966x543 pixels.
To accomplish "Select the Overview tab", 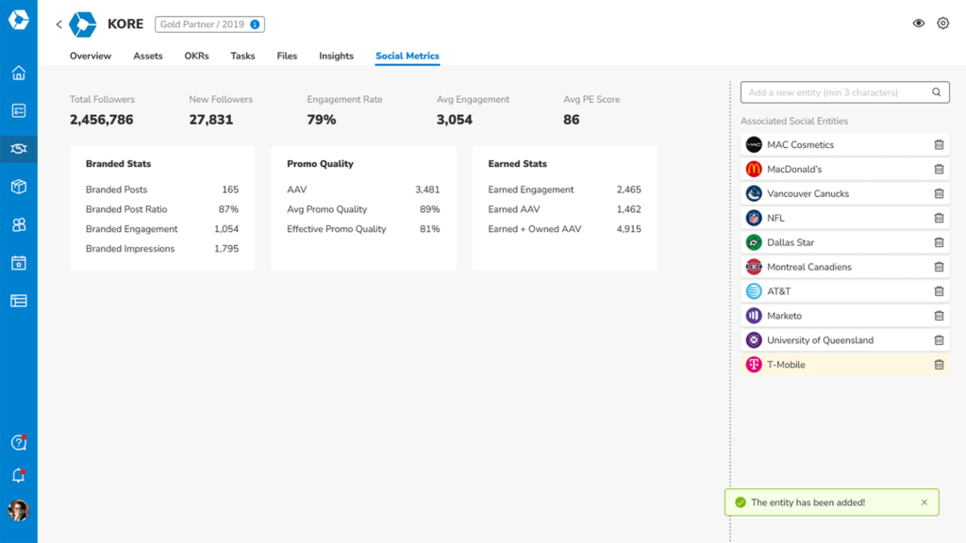I will (91, 57).
